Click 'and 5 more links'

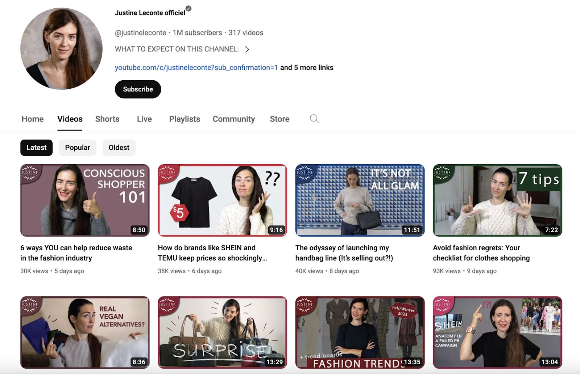coord(307,67)
